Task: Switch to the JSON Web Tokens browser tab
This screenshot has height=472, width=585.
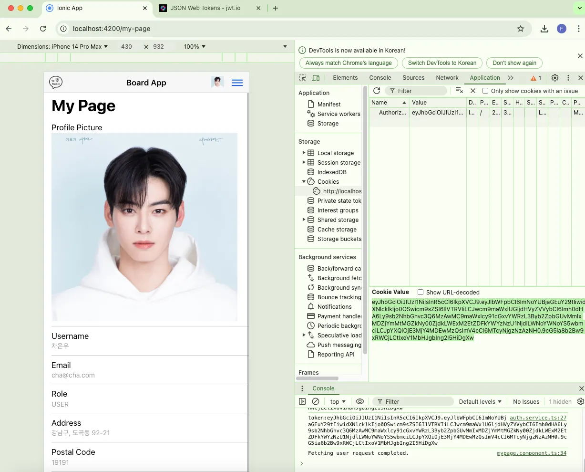Action: (x=206, y=8)
